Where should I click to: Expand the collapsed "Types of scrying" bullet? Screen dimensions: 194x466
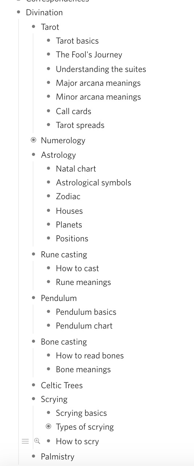point(49,426)
